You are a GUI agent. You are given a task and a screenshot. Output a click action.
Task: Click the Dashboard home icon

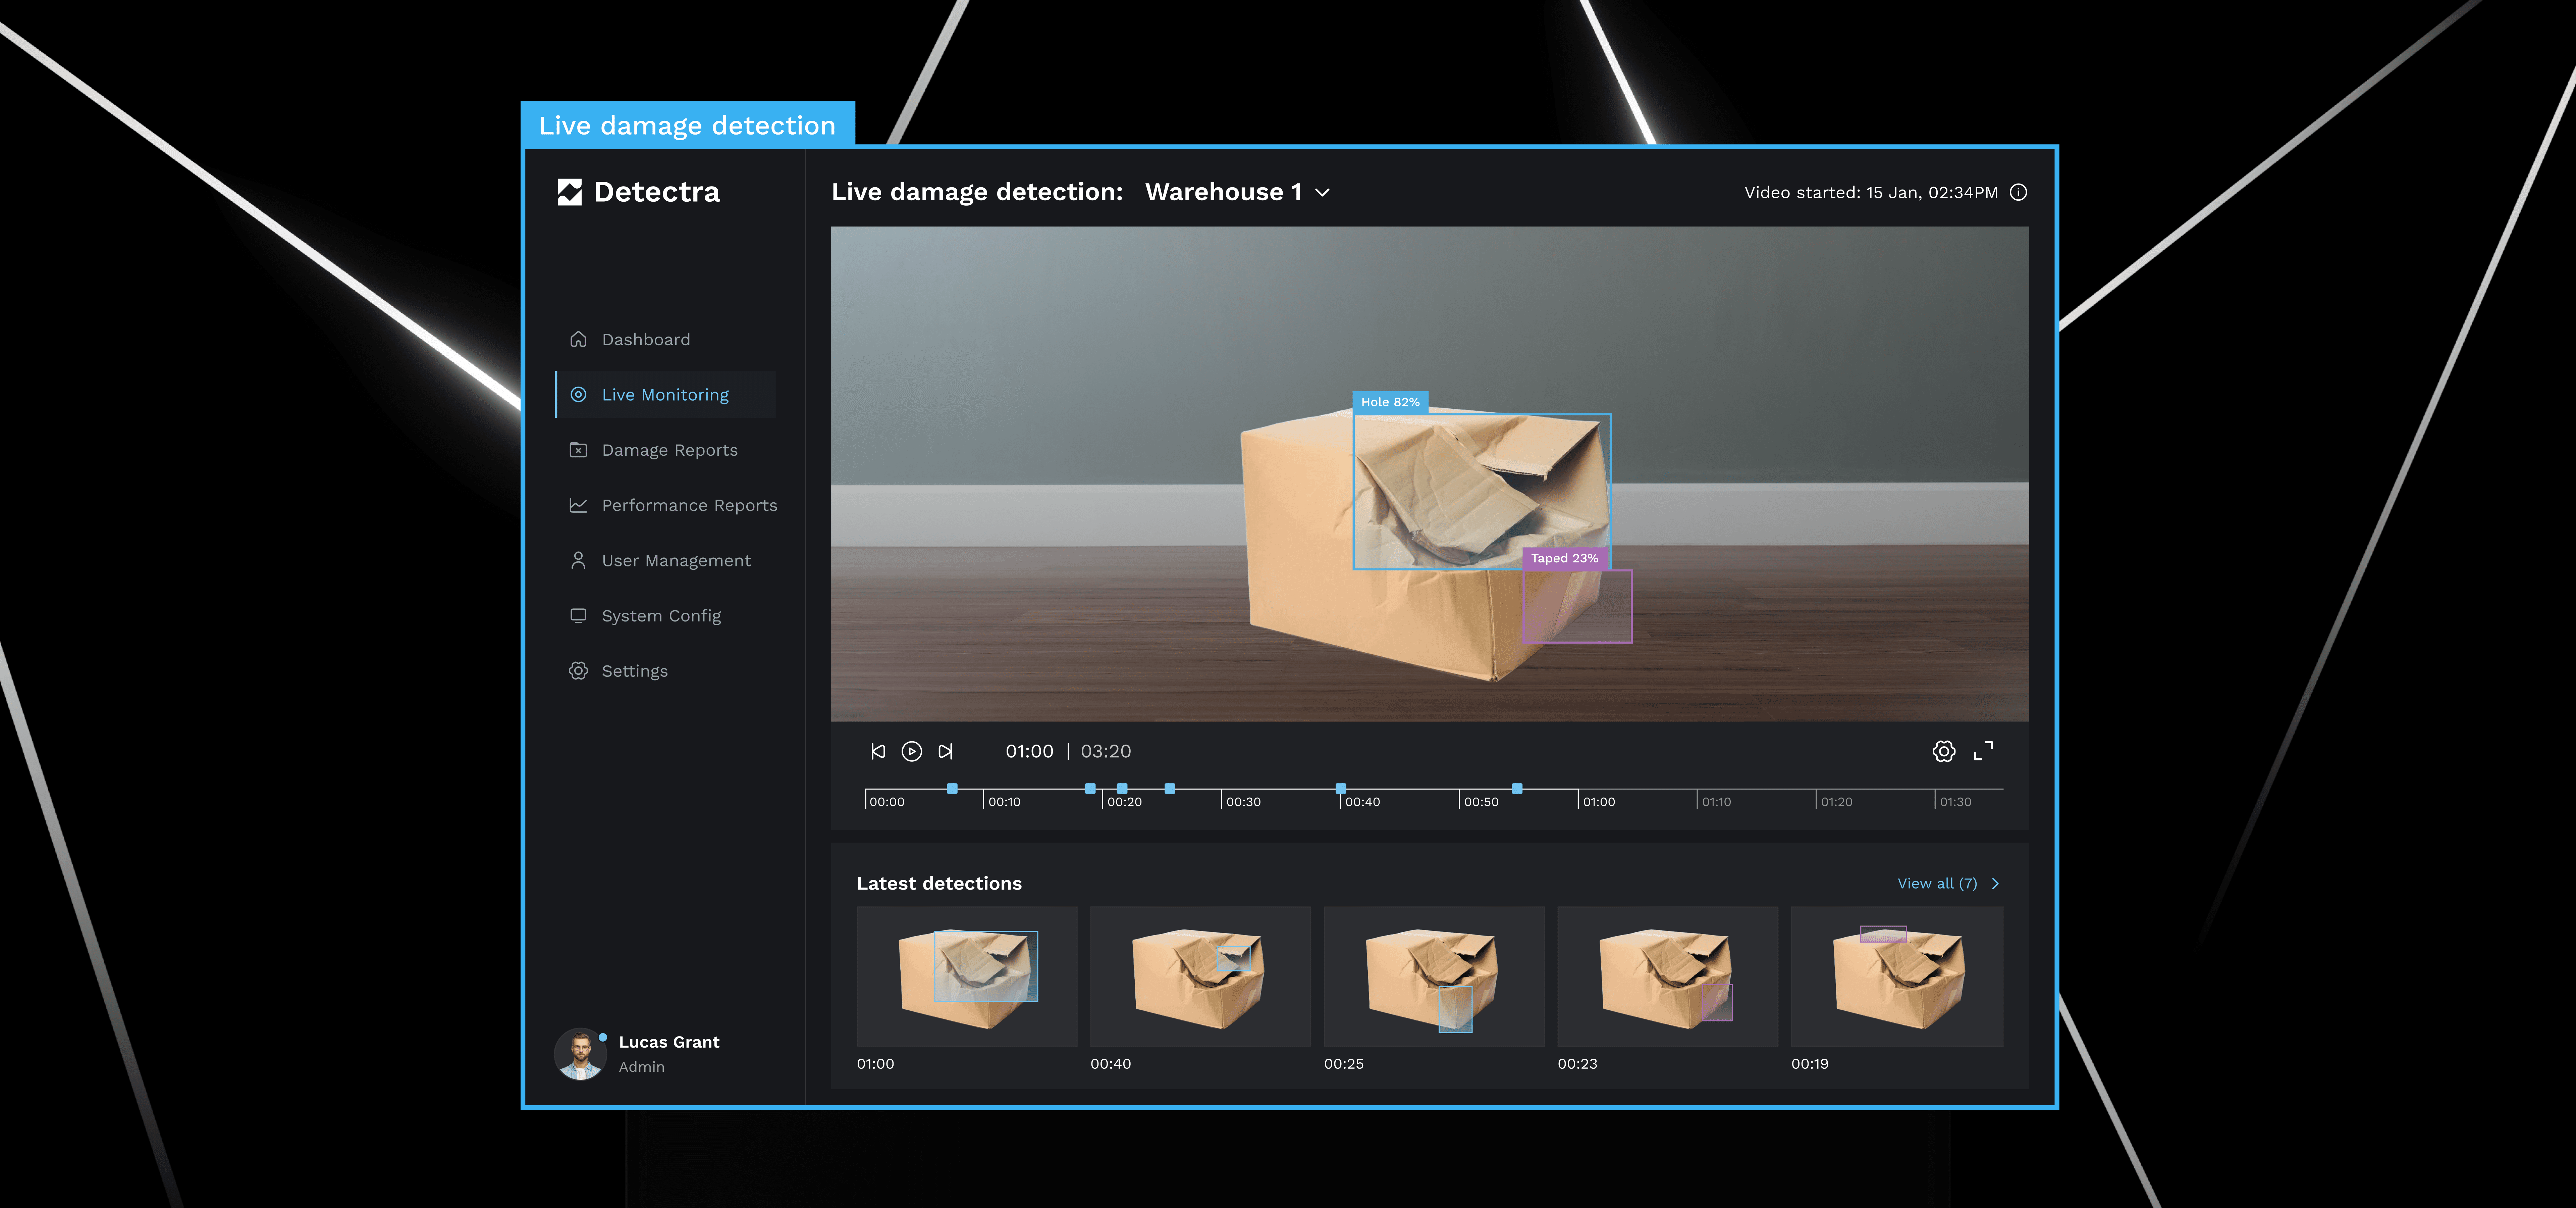[x=578, y=339]
